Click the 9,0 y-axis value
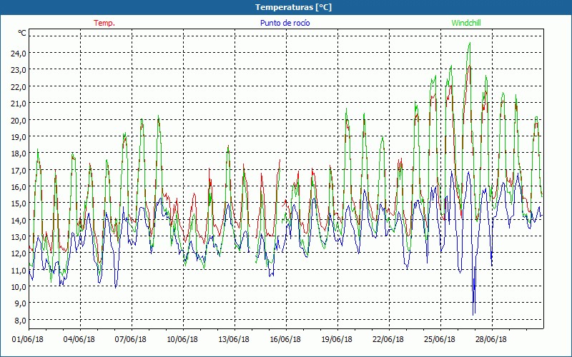 point(20,303)
